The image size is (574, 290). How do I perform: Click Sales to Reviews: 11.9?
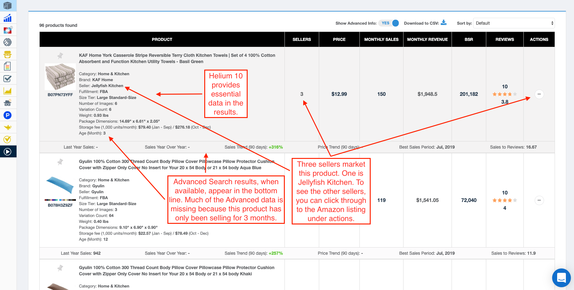pyautogui.click(x=513, y=253)
